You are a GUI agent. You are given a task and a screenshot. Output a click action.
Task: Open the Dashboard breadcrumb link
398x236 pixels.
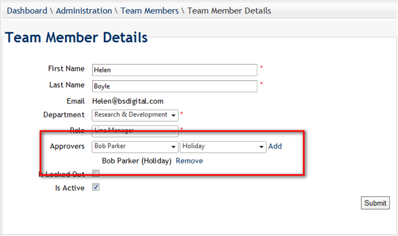[27, 11]
